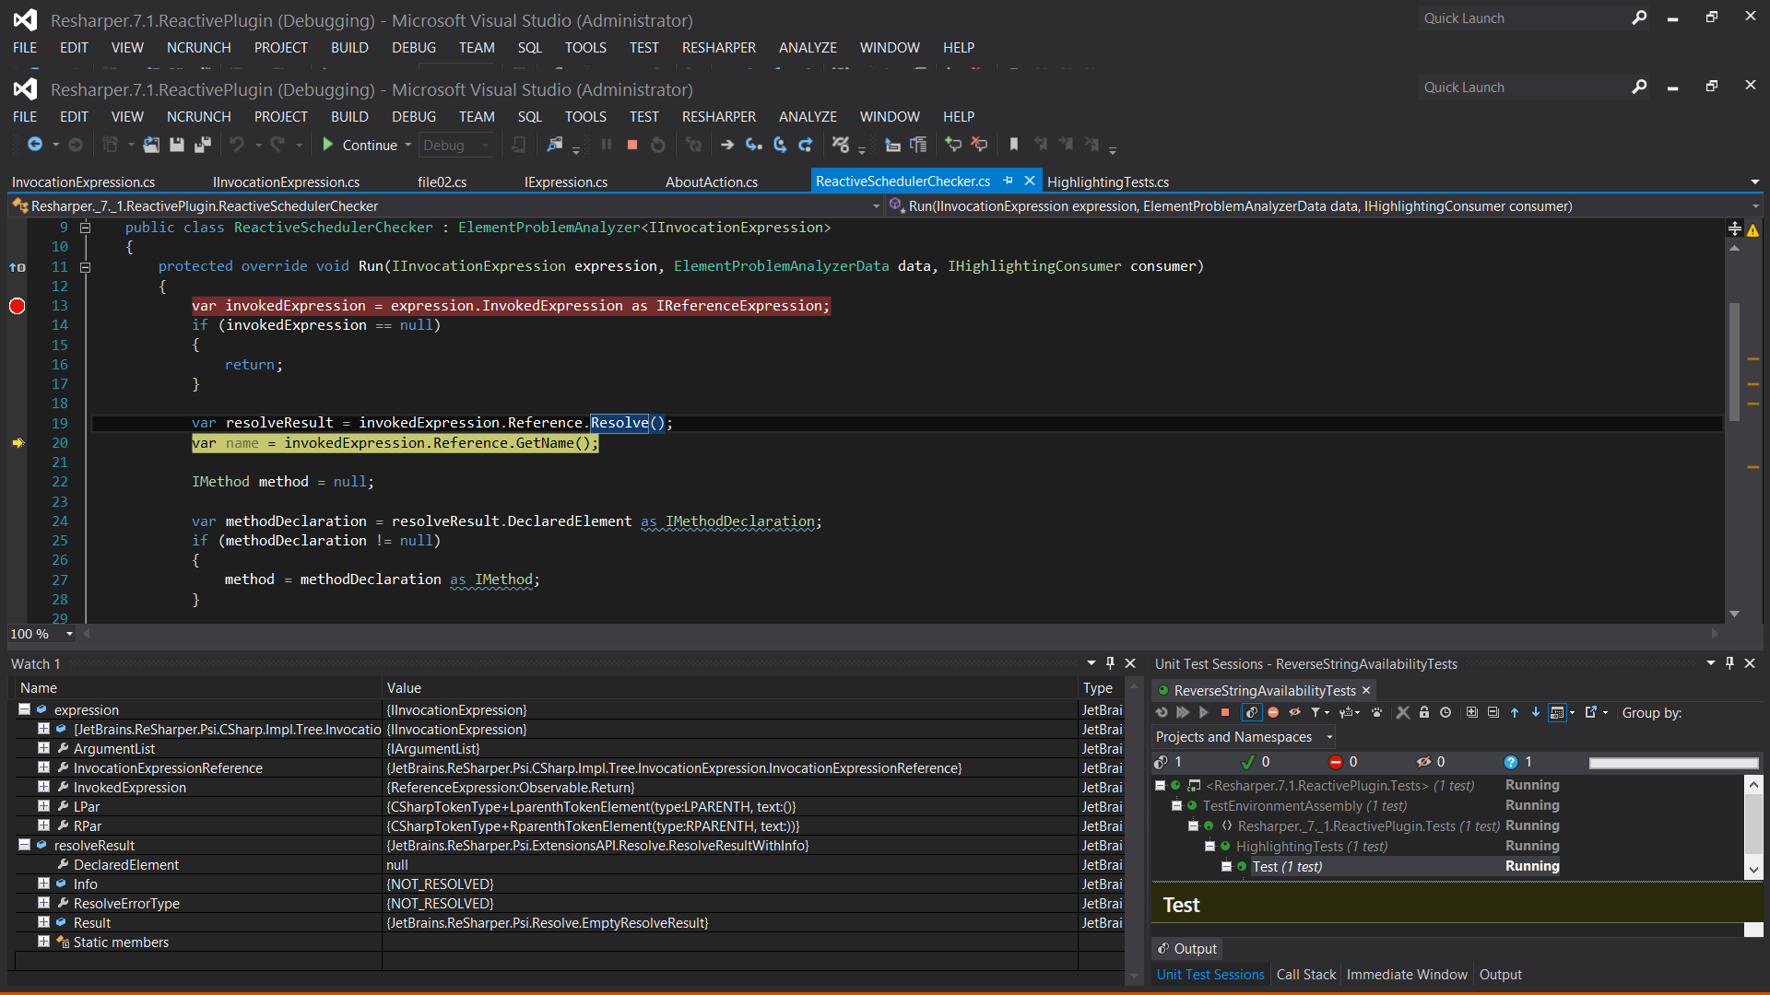Expand ArgumentList row in Watch window
Screen dimensions: 1770x995
(43, 748)
